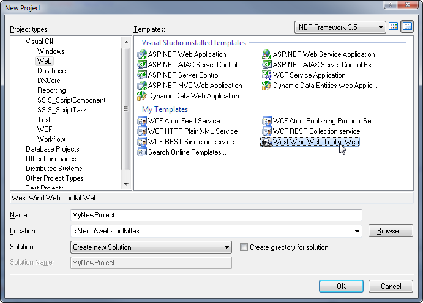This screenshot has height=303, width=423.
Task: Click the Project types vertical scrollbar
Action: coord(126,110)
